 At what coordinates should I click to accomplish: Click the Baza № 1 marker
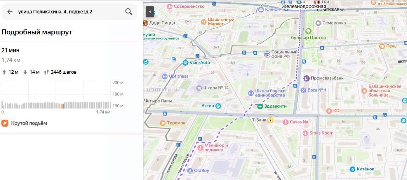pyautogui.click(x=303, y=90)
